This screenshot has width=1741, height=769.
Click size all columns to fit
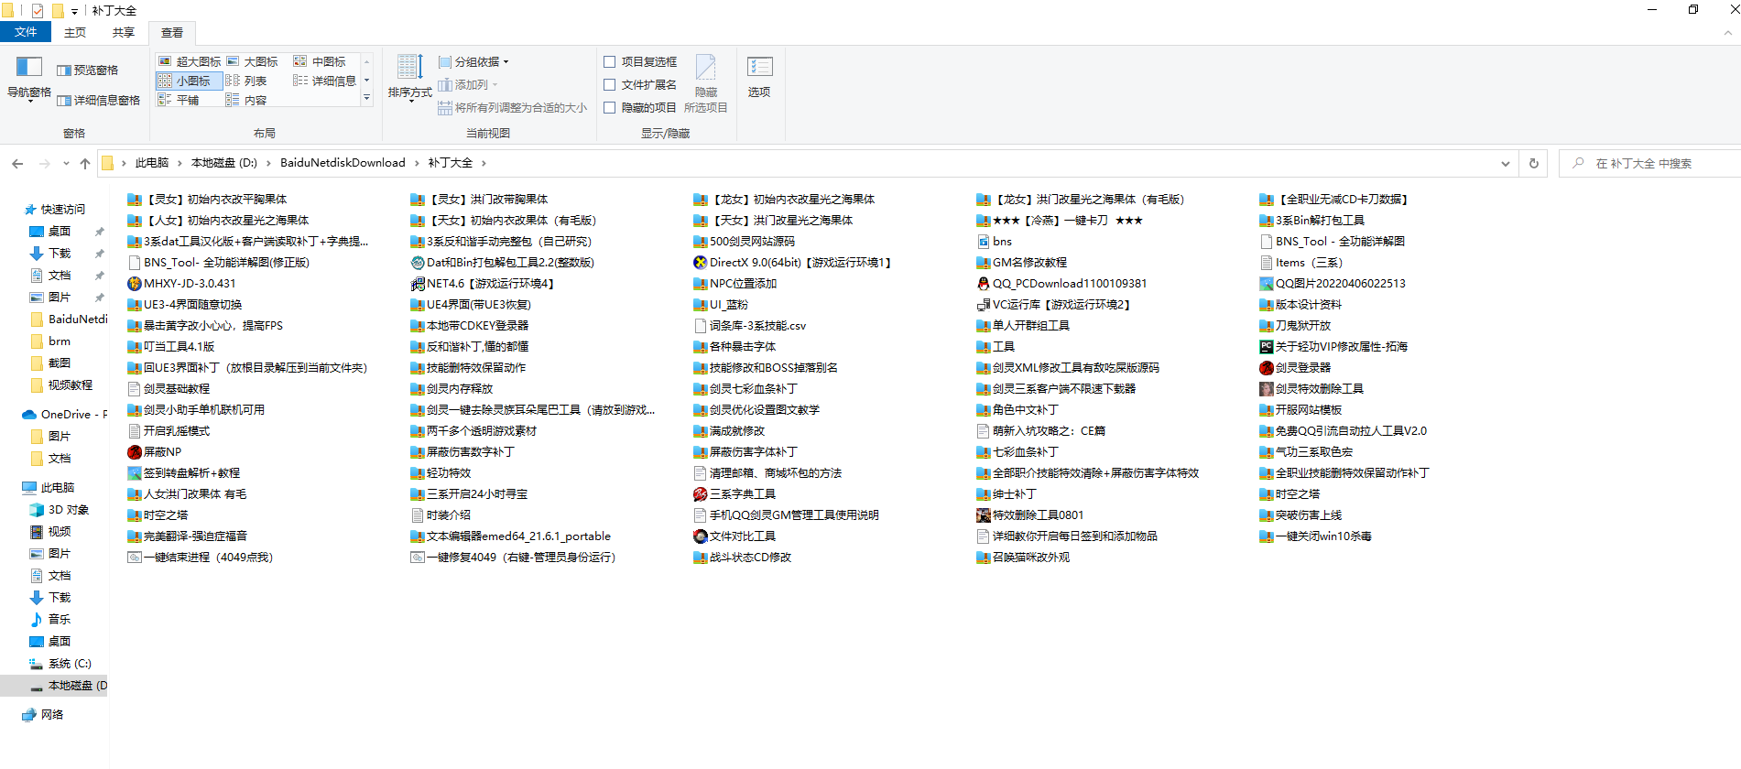point(512,108)
